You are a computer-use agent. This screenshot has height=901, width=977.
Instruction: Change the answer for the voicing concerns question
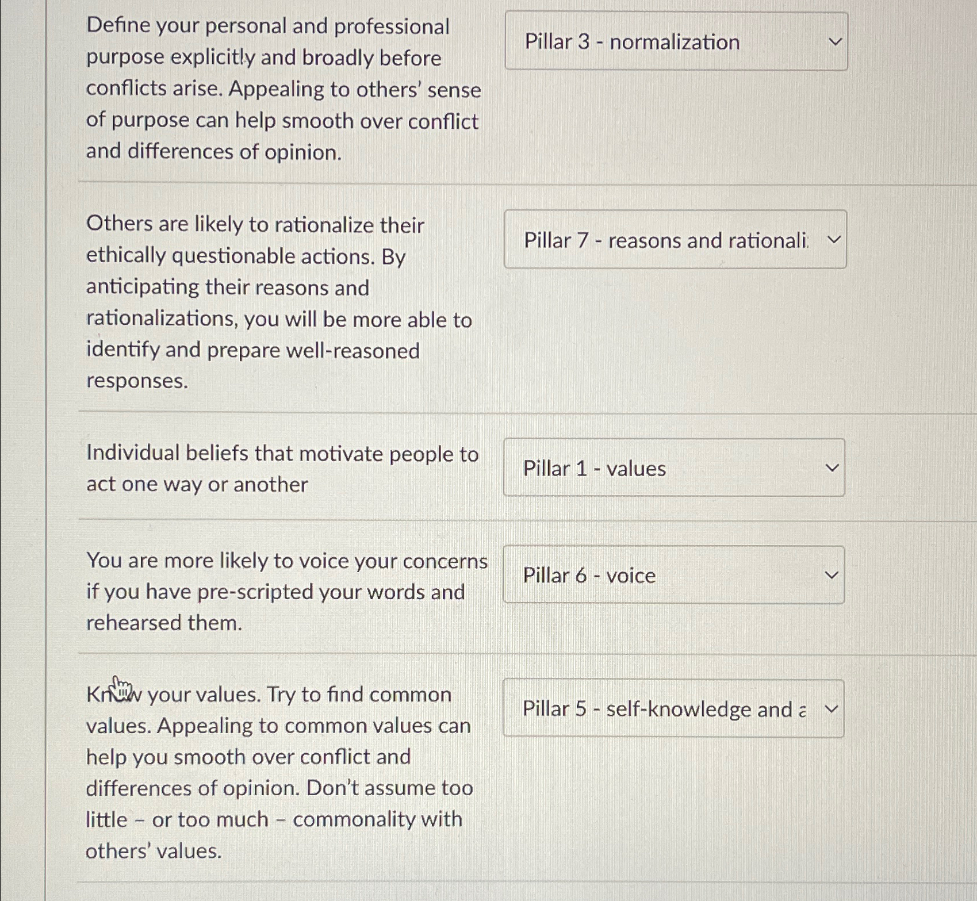click(672, 575)
